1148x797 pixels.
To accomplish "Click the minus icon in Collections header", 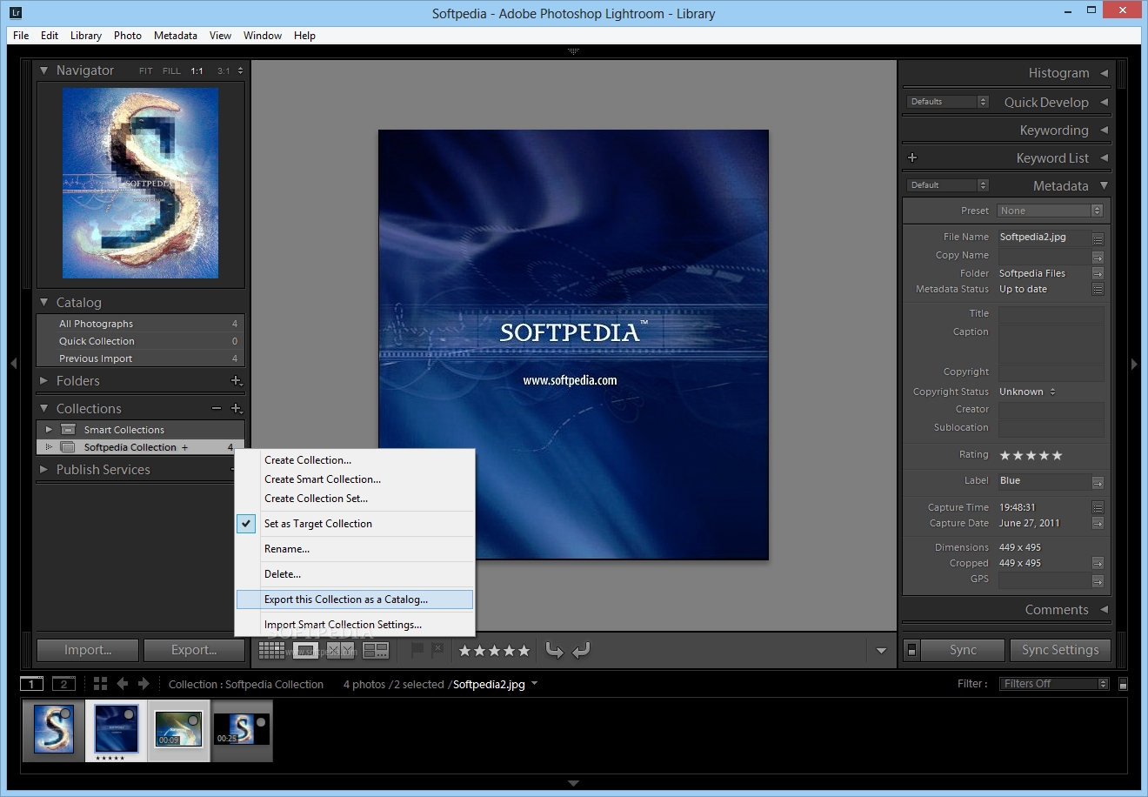I will coord(217,408).
